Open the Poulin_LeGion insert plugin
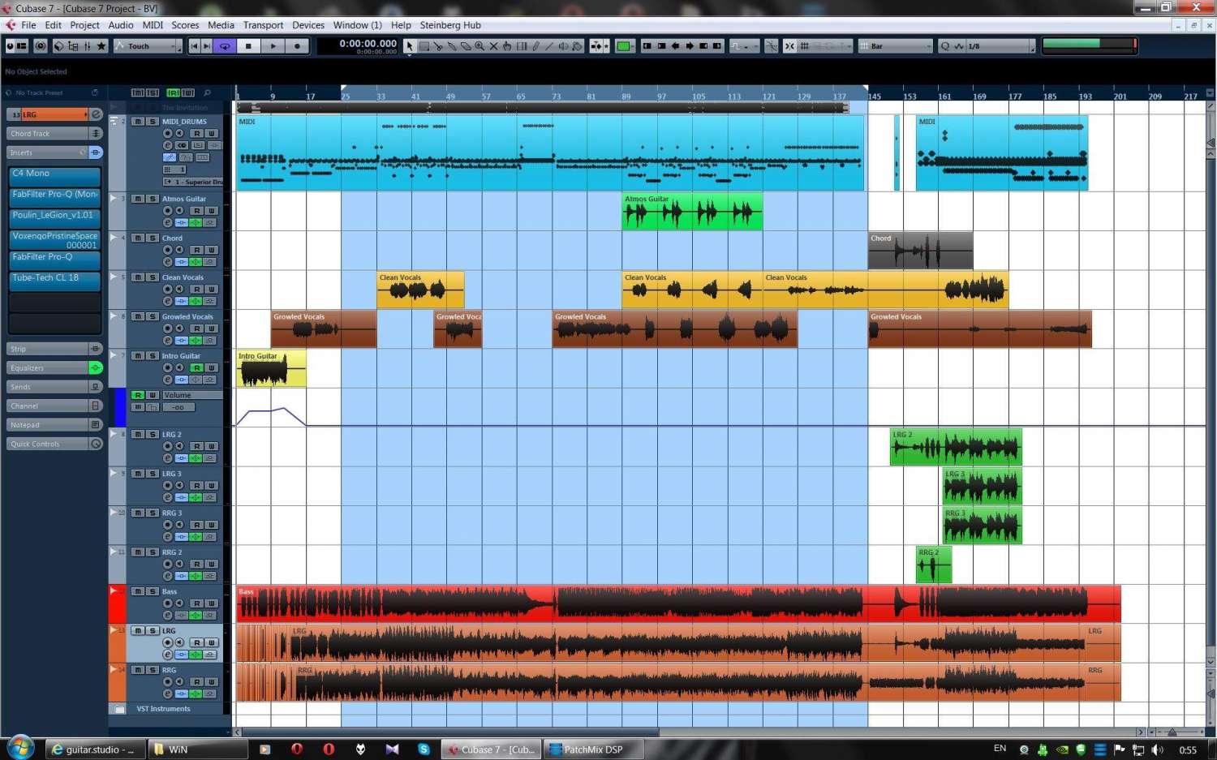Viewport: 1217px width, 760px height. click(x=54, y=218)
